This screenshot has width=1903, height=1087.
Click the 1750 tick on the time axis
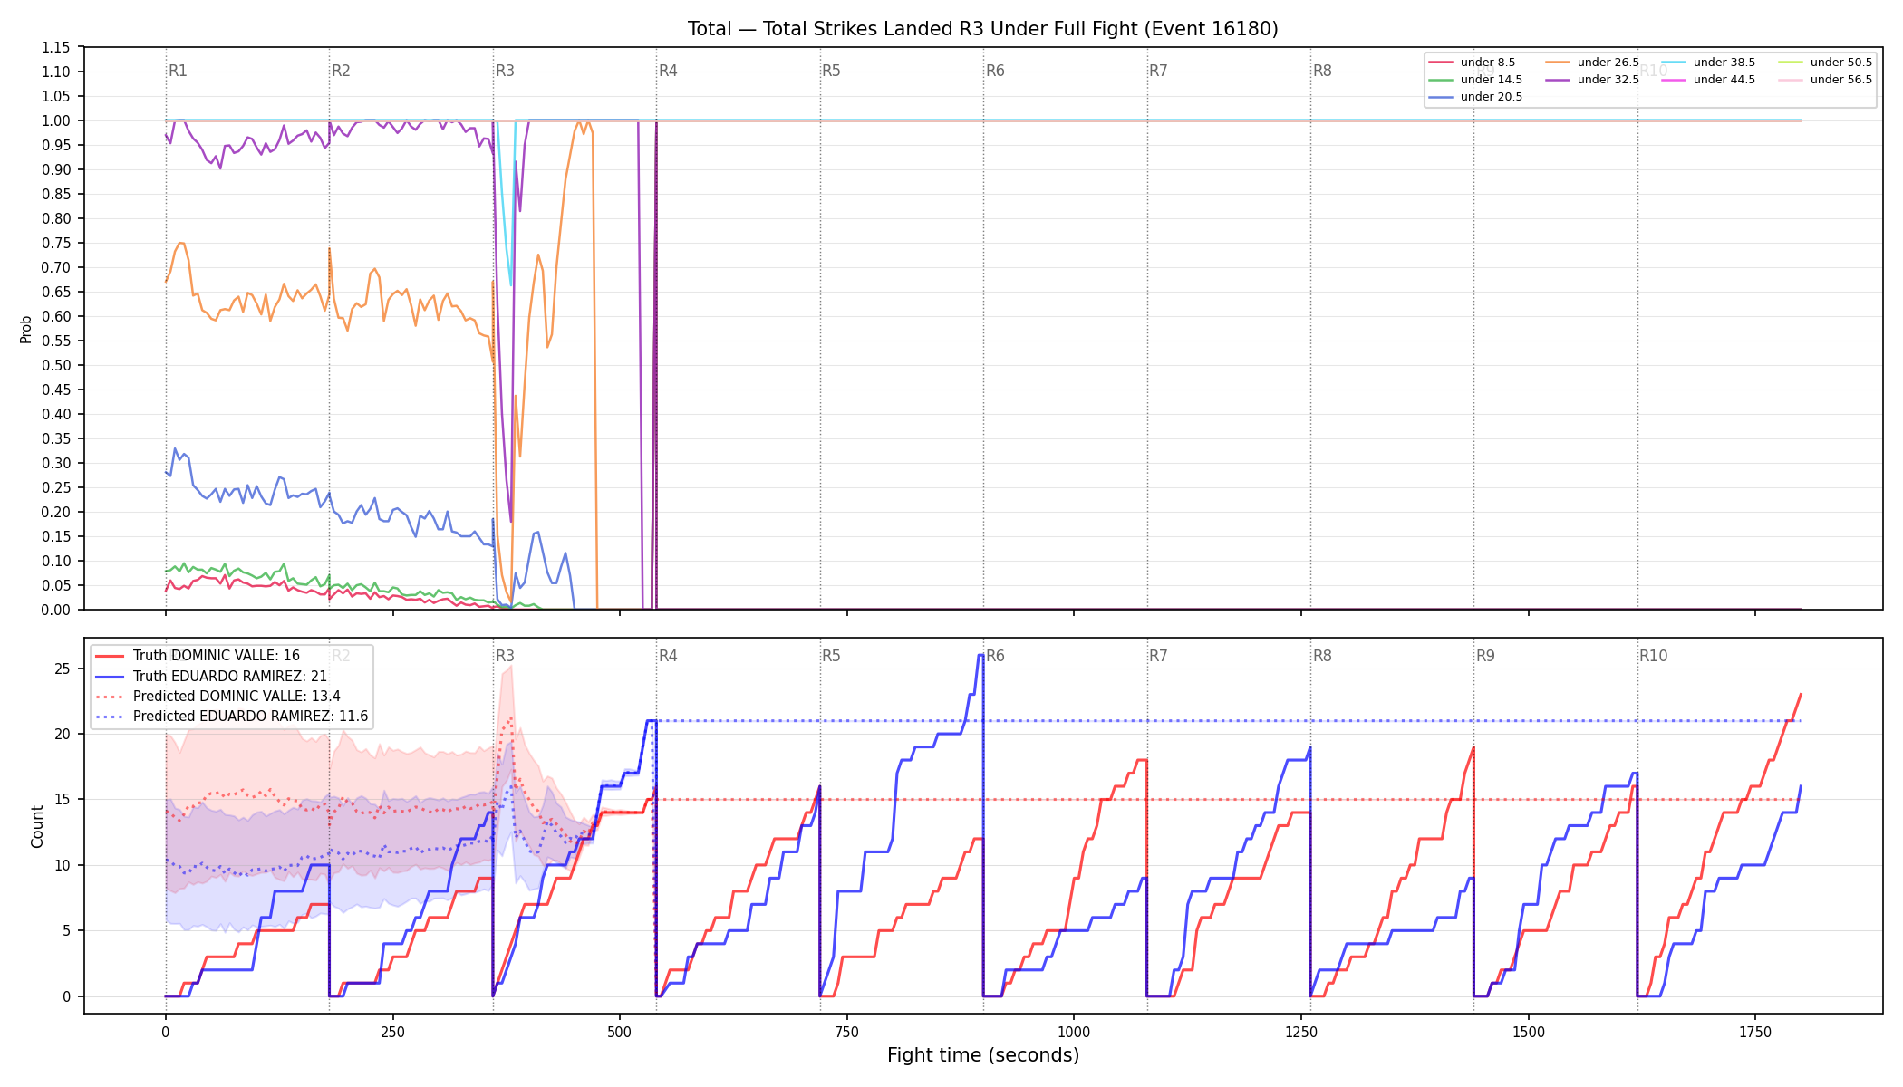click(x=1755, y=1032)
